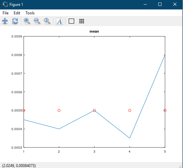This screenshot has height=168, width=183.
Task: Toggle the grid lines icon
Action: tap(82, 21)
